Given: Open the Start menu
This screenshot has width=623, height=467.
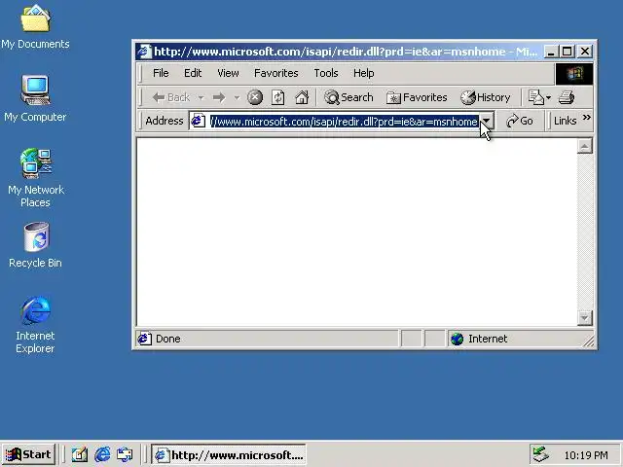Looking at the screenshot, I should point(28,454).
